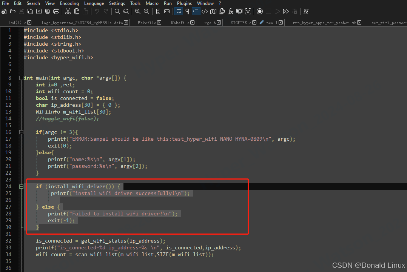This screenshot has width=407, height=272.
Task: Open Find dialog with magnifier icon
Action: [117, 11]
